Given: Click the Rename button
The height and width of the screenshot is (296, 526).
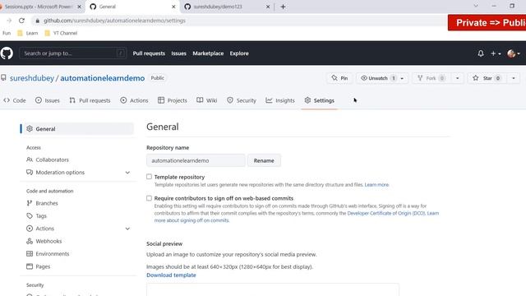Looking at the screenshot, I should pos(264,160).
